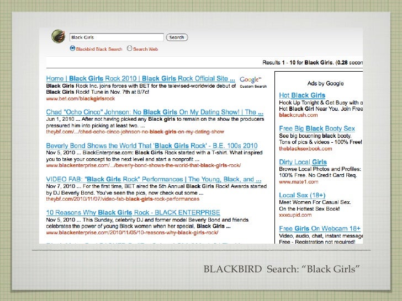Click slide caption BLACKBIRD Search: "Black Girls"
The width and height of the screenshot is (402, 301).
point(282,269)
